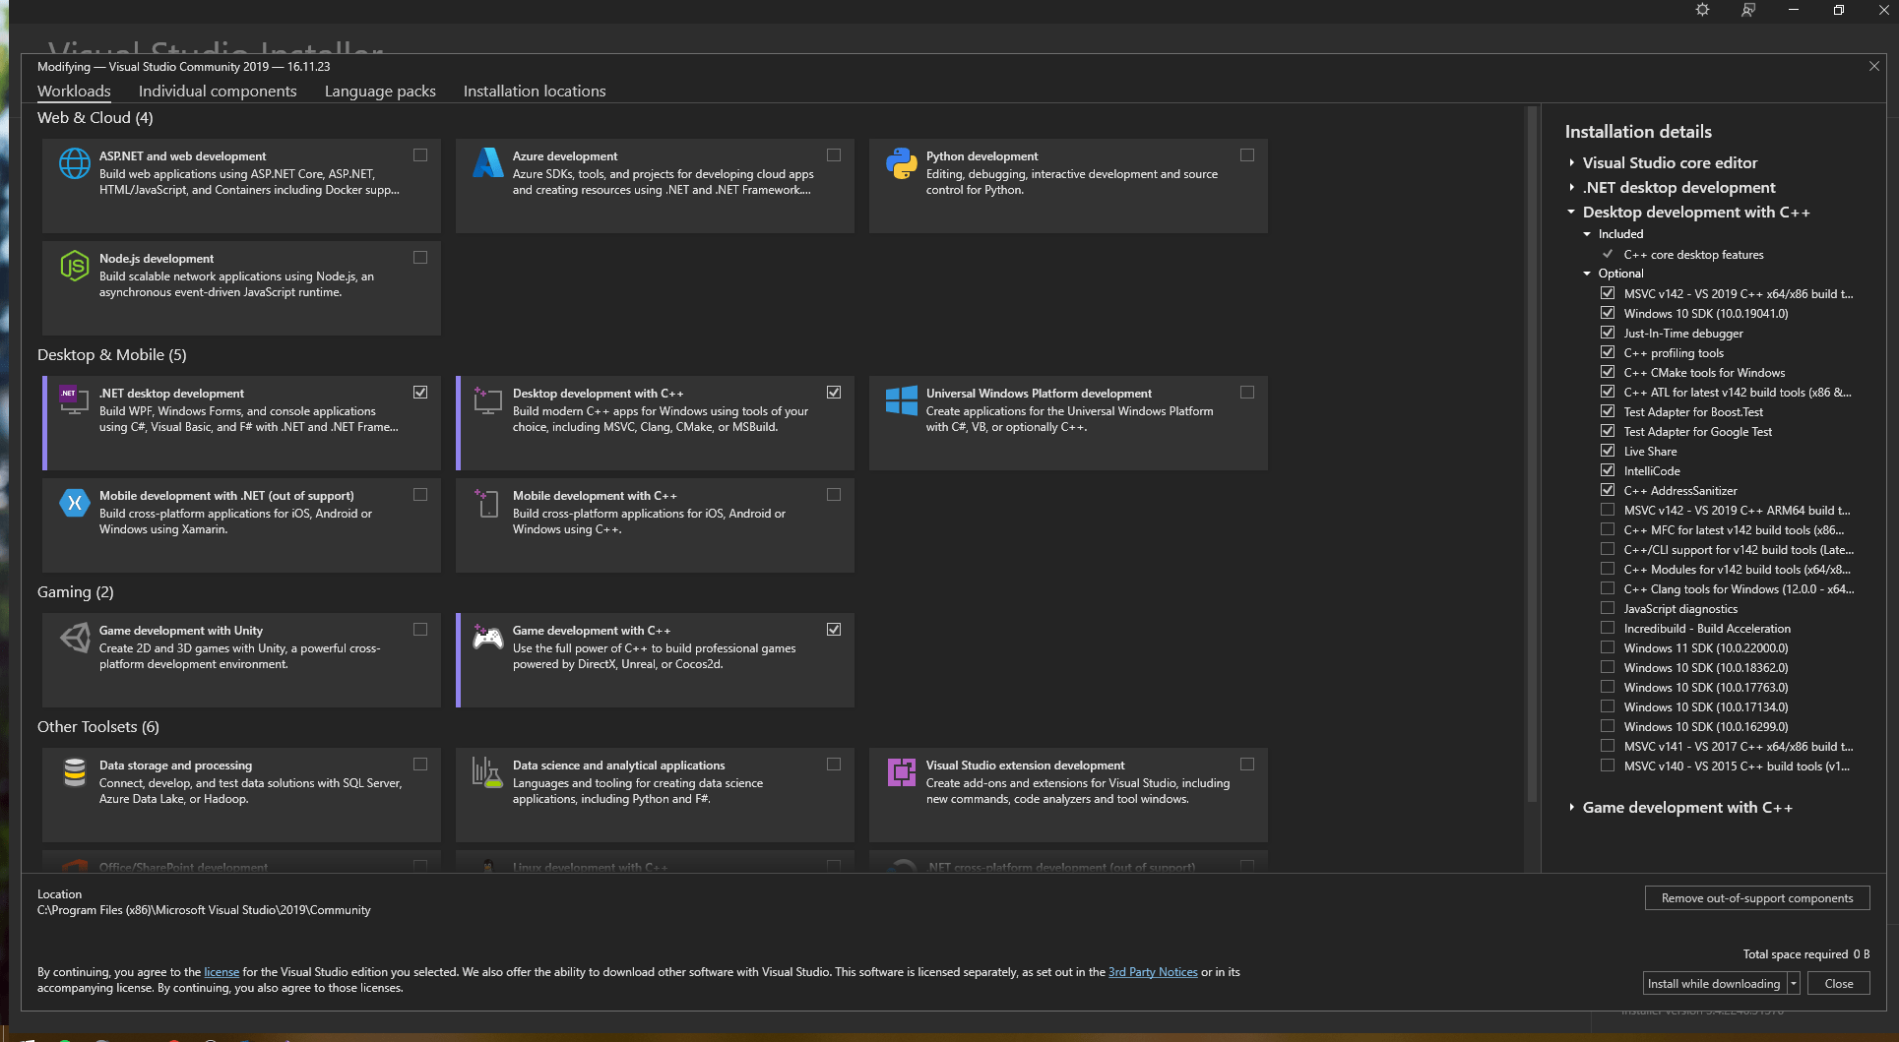Uncheck the C++ CMake tools for Windows component
Viewport: 1899px width, 1042px height.
[1608, 372]
